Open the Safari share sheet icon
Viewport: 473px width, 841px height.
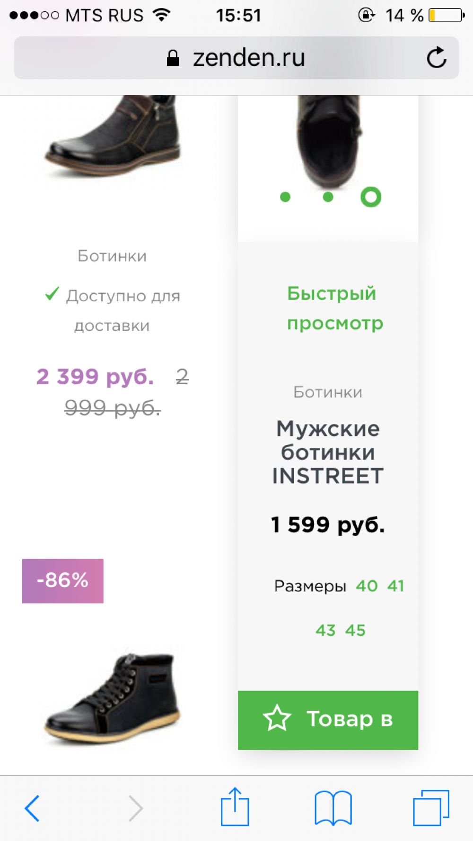point(235,807)
